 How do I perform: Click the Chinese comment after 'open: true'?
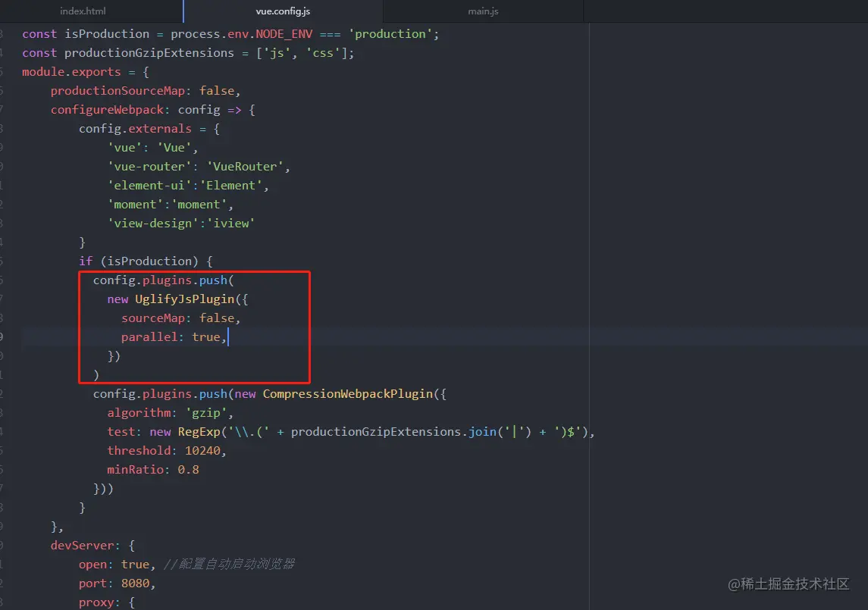(x=229, y=564)
